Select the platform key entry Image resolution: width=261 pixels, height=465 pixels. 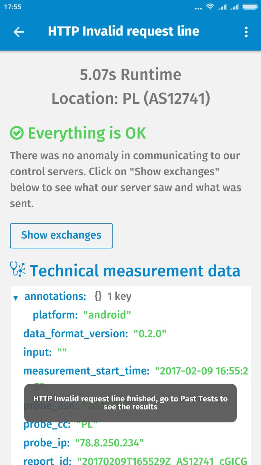(x=55, y=315)
